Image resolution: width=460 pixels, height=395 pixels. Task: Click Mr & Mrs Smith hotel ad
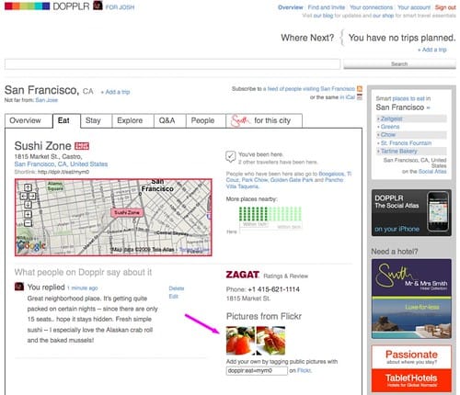pyautogui.click(x=411, y=299)
